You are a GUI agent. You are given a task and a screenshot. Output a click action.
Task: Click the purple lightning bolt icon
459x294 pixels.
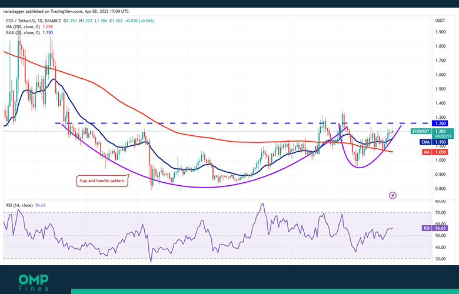click(393, 195)
